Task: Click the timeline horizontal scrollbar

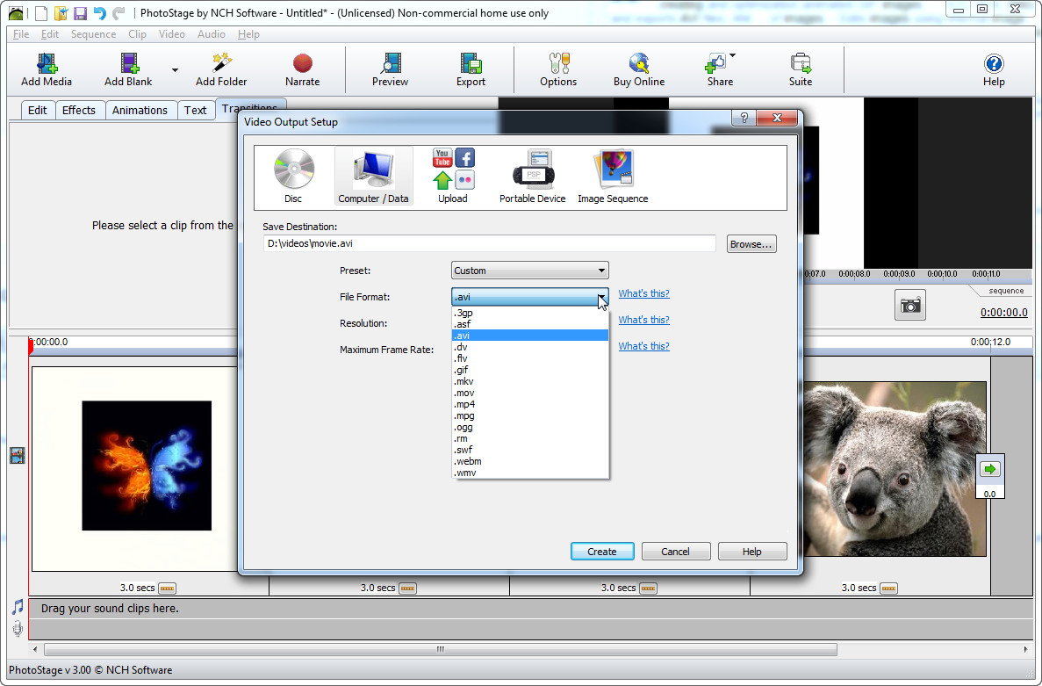Action: click(x=441, y=649)
